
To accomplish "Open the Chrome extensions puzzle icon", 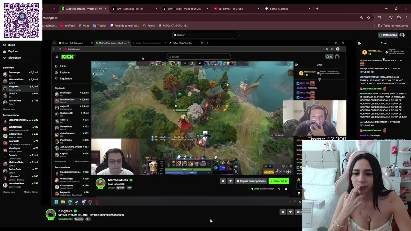I will (380, 18).
